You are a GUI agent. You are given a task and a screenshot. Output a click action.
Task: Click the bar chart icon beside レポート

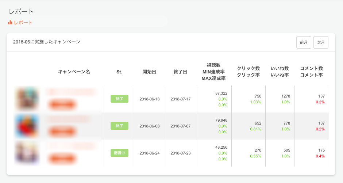pos(10,23)
